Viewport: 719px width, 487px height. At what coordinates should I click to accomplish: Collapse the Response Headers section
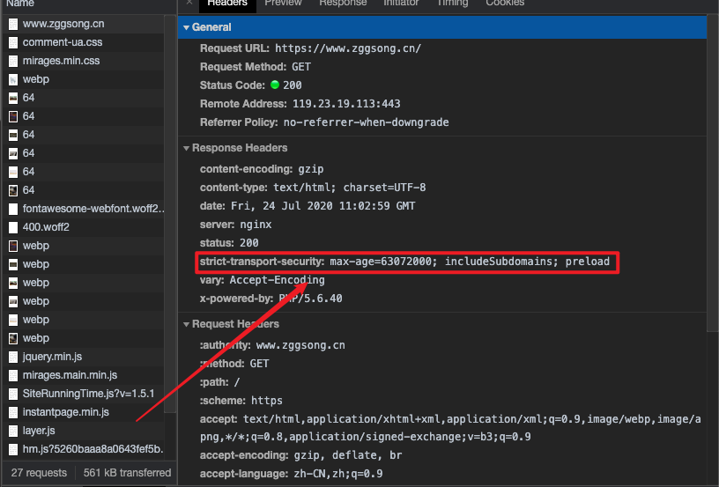click(187, 148)
